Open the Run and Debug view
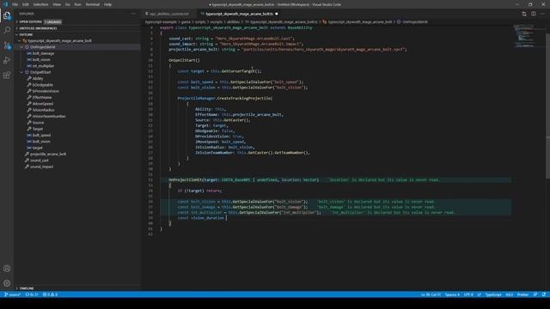Screen dimensions: 550x309 [7, 61]
